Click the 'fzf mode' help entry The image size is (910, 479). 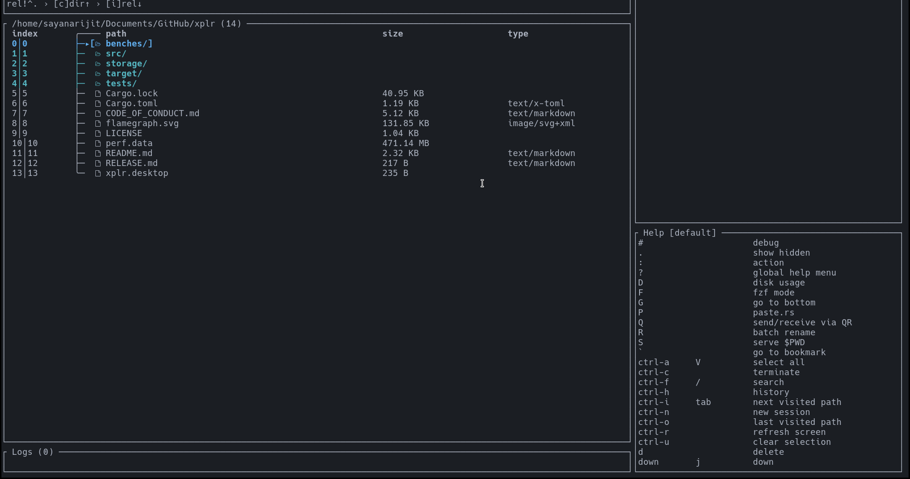coord(774,293)
